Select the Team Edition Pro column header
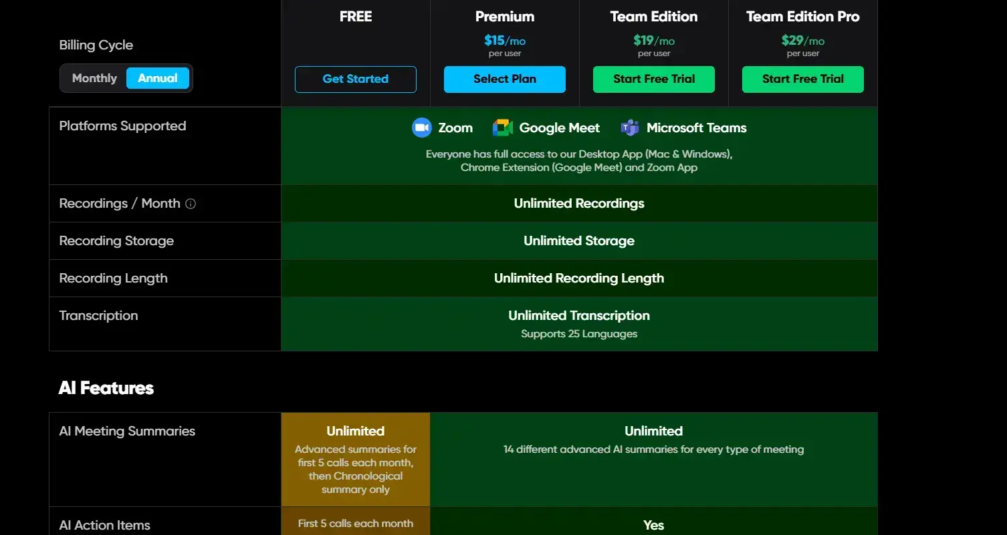The image size is (1007, 535). point(802,16)
